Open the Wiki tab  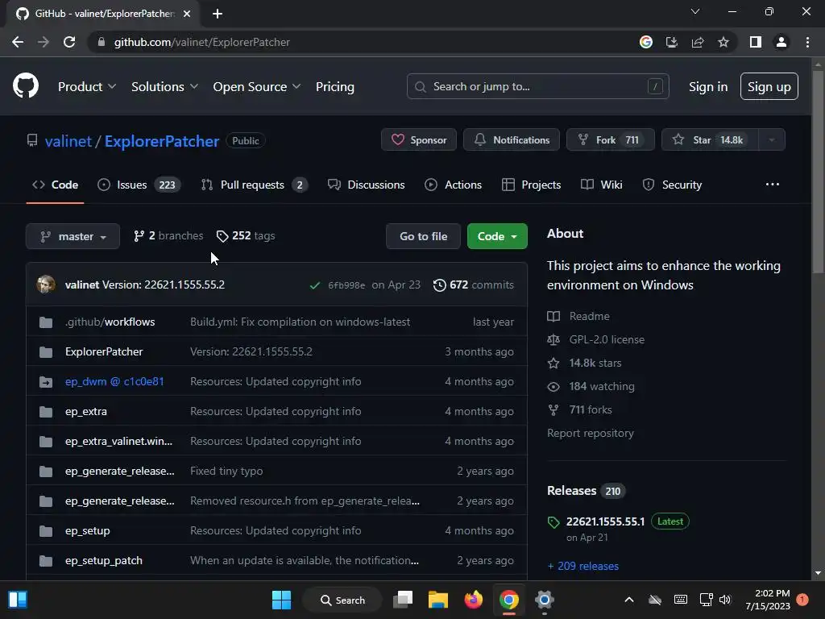tap(601, 185)
